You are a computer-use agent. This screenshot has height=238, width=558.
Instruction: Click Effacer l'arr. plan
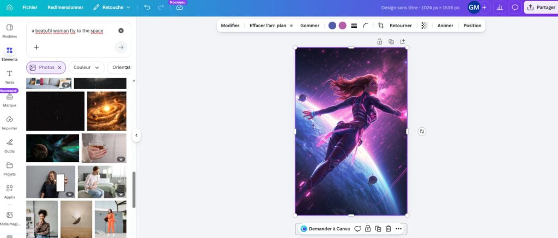click(271, 26)
